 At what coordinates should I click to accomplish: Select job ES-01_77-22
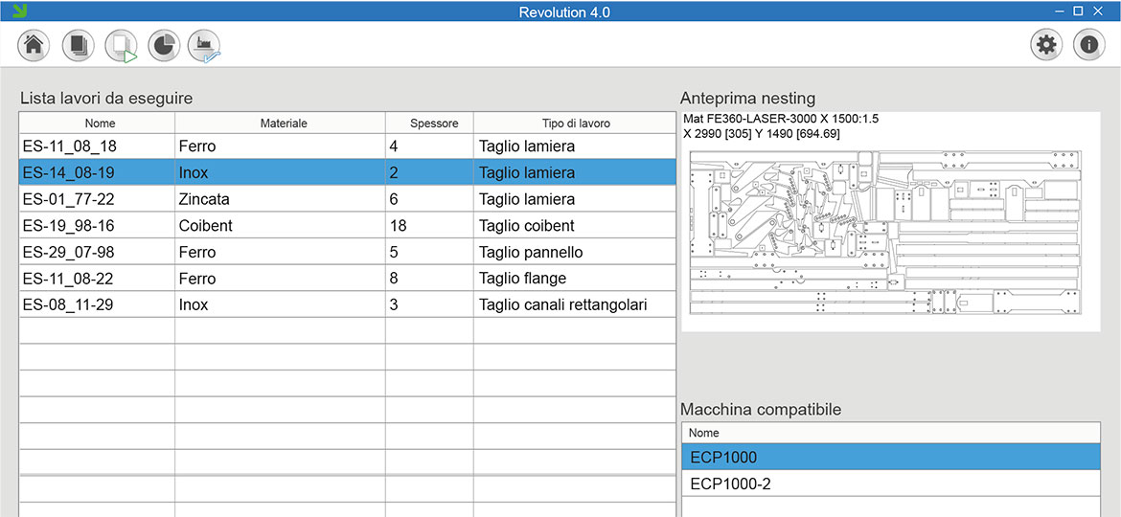348,199
